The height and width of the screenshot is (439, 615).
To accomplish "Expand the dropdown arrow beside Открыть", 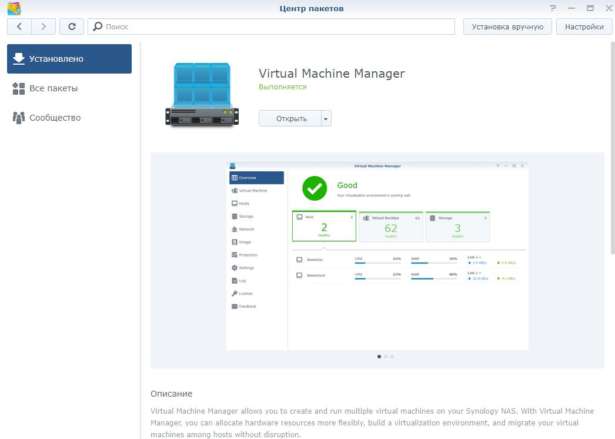I will 326,118.
